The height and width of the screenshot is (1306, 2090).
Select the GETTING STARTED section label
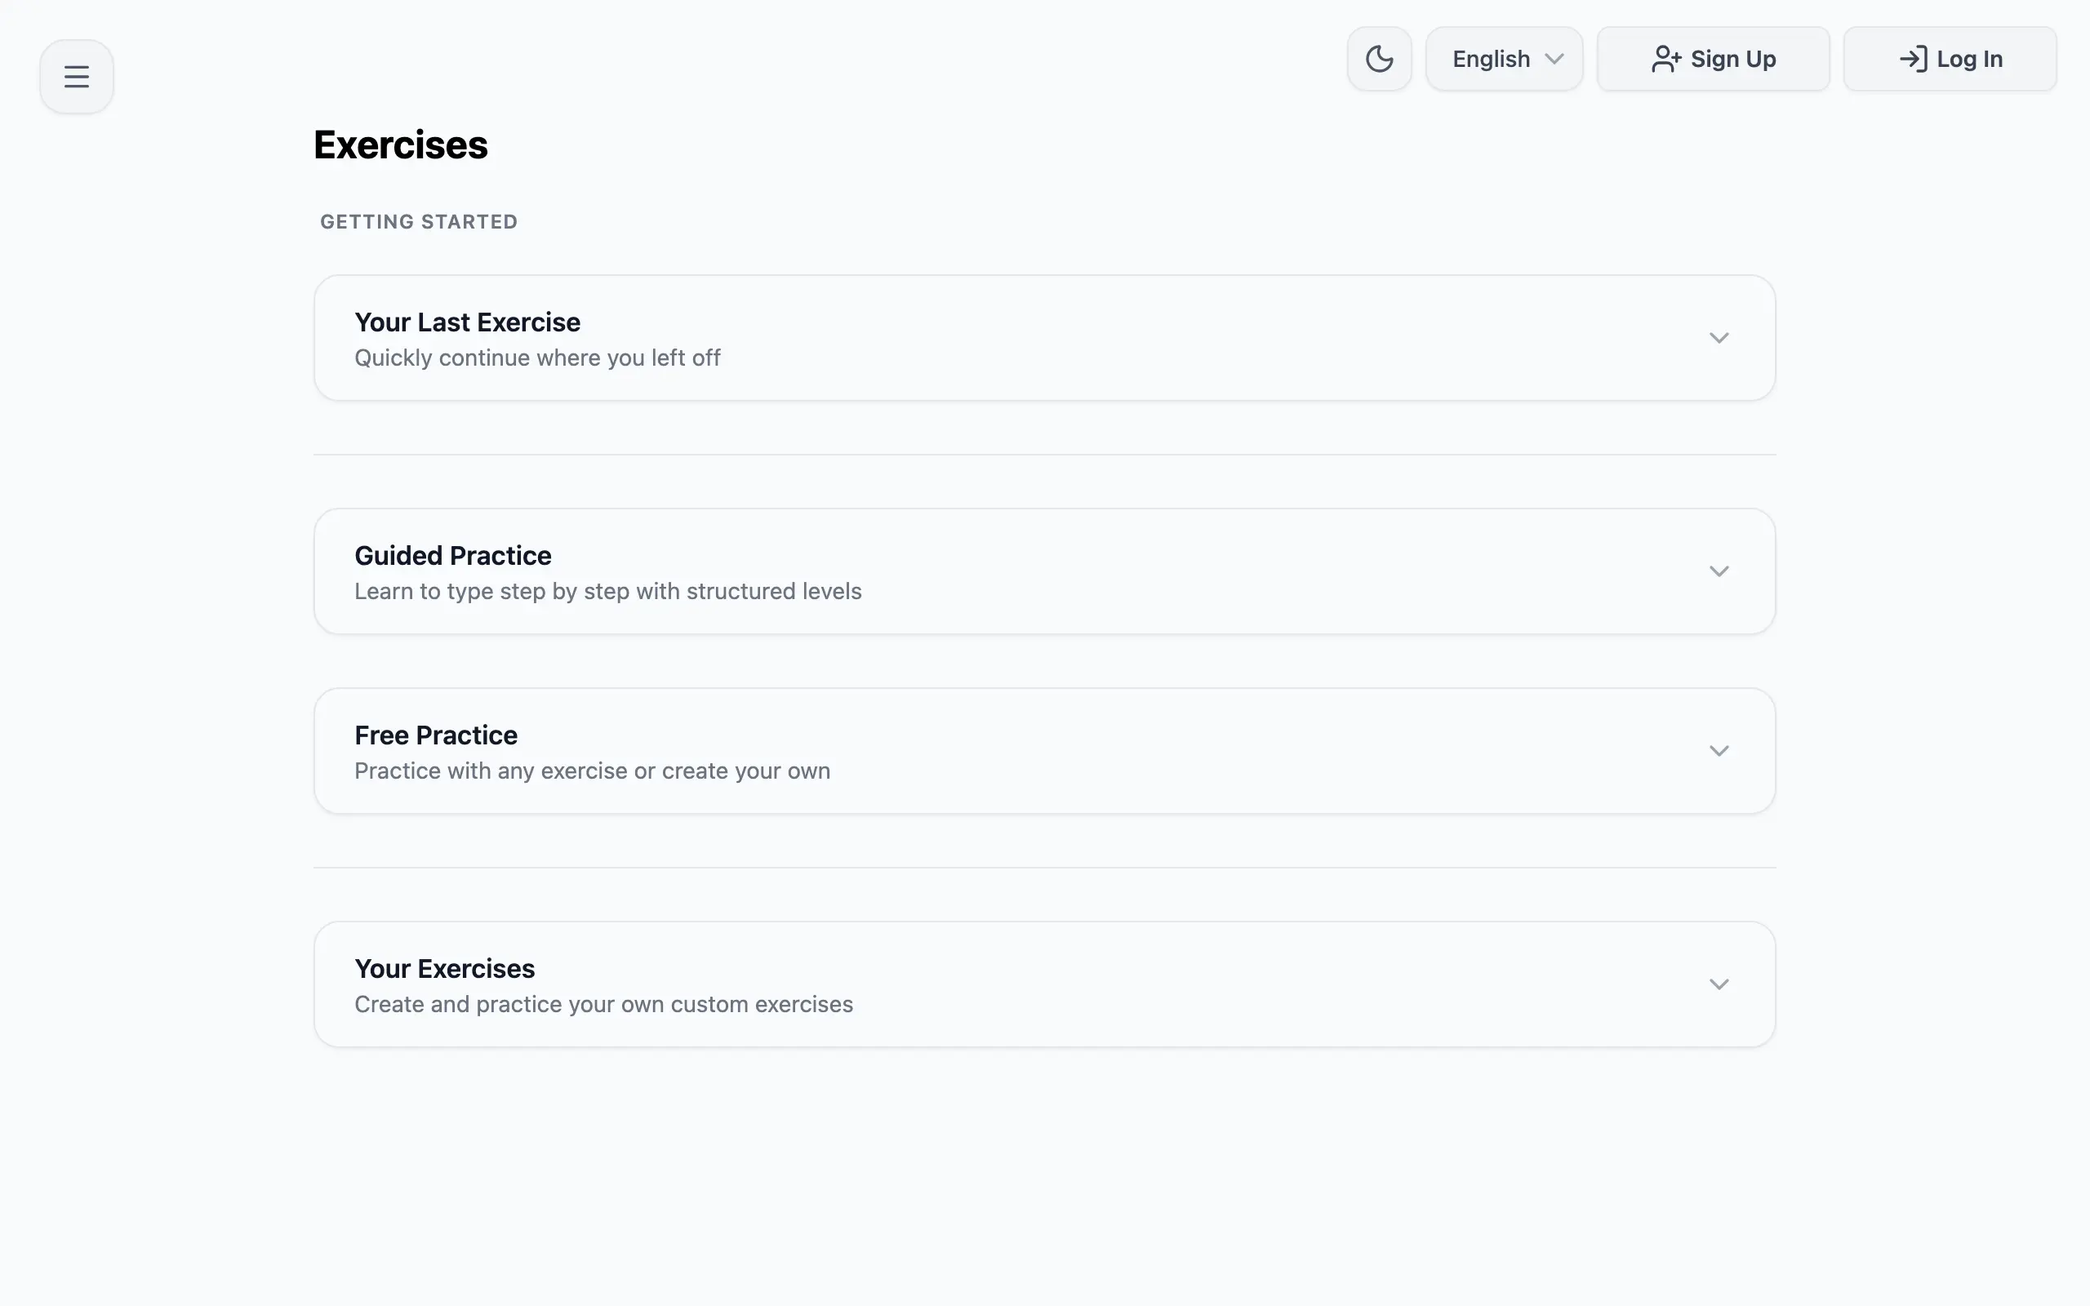pos(419,221)
